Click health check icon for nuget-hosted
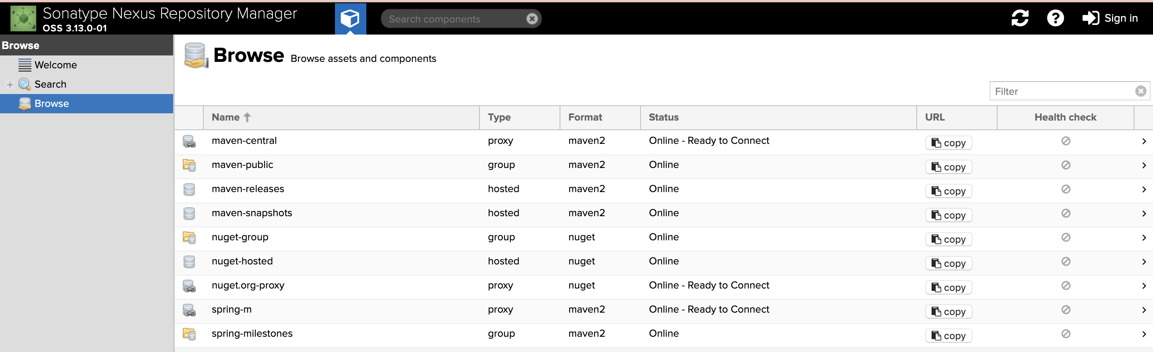The height and width of the screenshot is (352, 1153). 1066,261
